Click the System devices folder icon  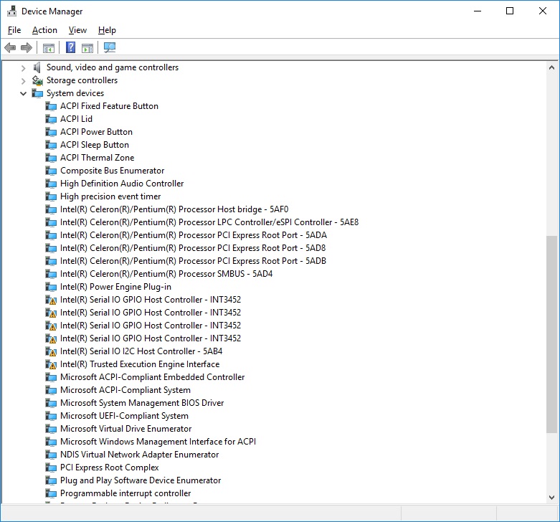37,93
